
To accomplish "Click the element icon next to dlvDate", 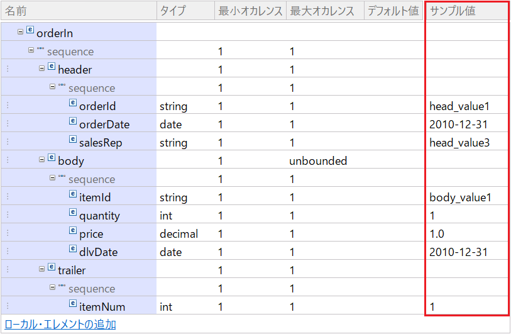I will (x=73, y=248).
